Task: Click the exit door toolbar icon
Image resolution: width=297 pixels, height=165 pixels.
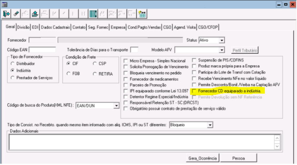Action: tap(6, 14)
